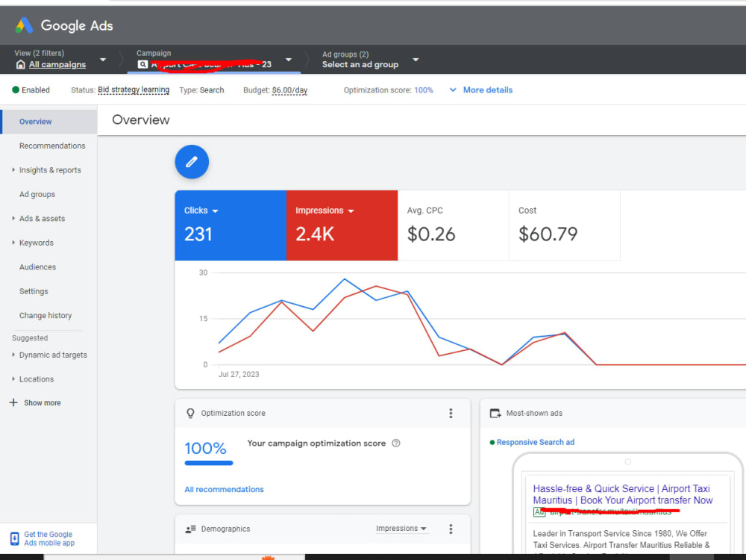Screen dimensions: 746x560
Task: Click the Bid strategy learning status
Action: [x=134, y=90]
